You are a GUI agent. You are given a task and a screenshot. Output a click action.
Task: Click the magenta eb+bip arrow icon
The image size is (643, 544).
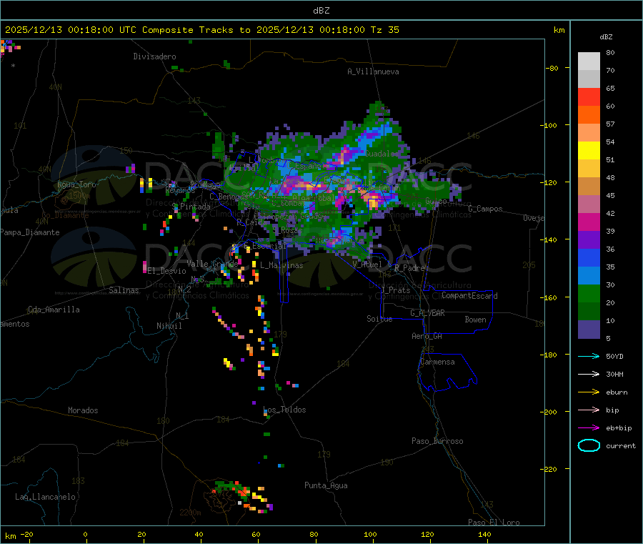[x=589, y=428]
